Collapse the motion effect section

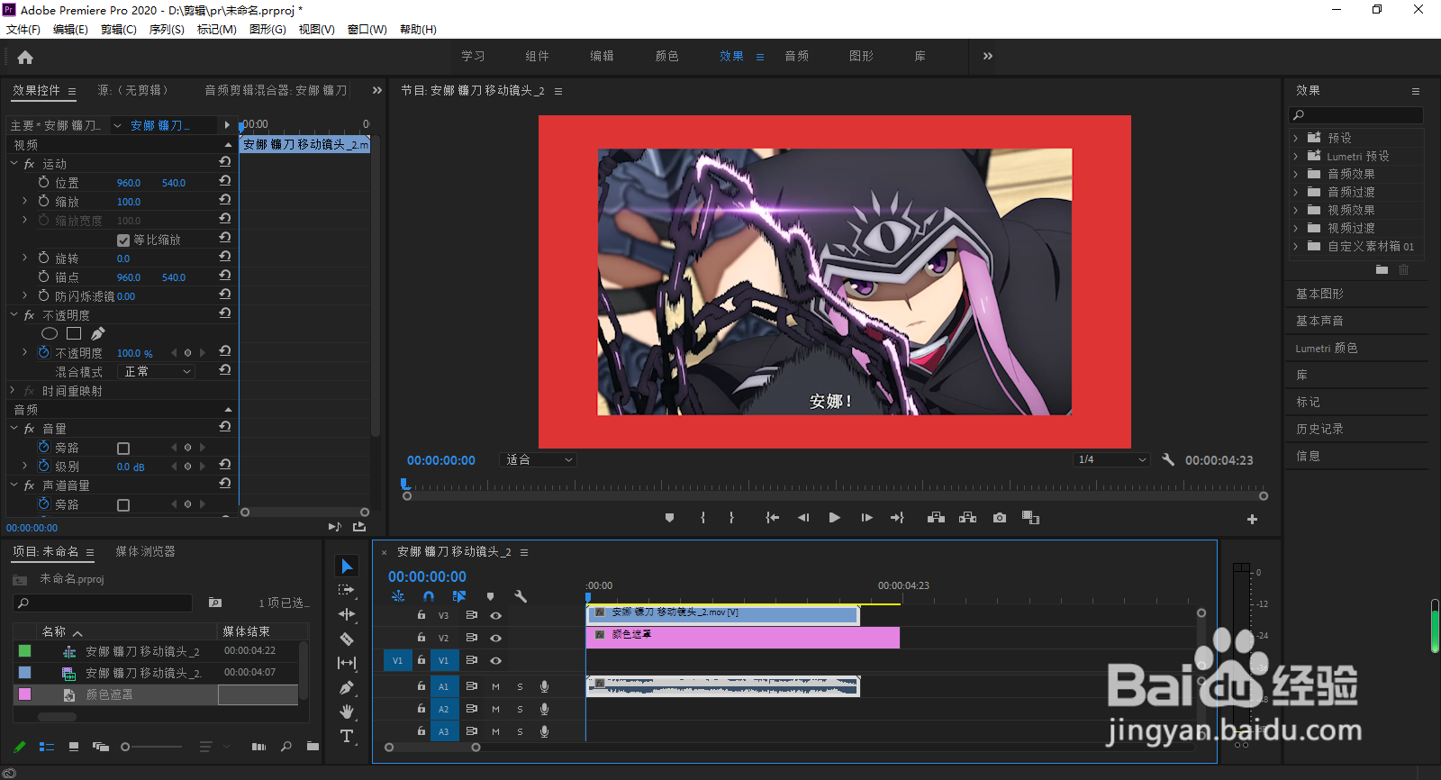(x=14, y=164)
